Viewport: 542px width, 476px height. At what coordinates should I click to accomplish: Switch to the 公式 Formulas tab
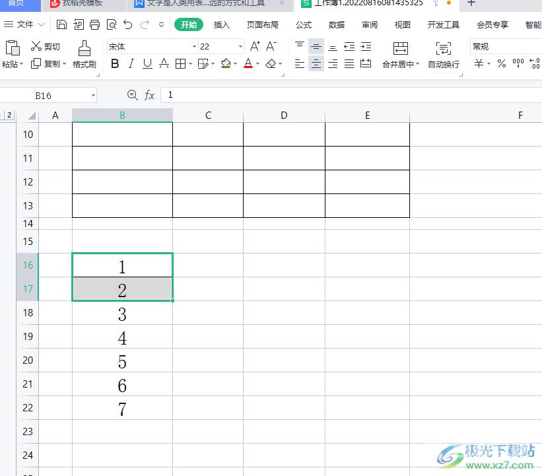tap(304, 24)
